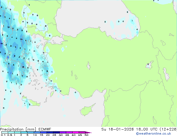Click the legend value '50'
This screenshot has height=136, width=177.
pos(86,135)
